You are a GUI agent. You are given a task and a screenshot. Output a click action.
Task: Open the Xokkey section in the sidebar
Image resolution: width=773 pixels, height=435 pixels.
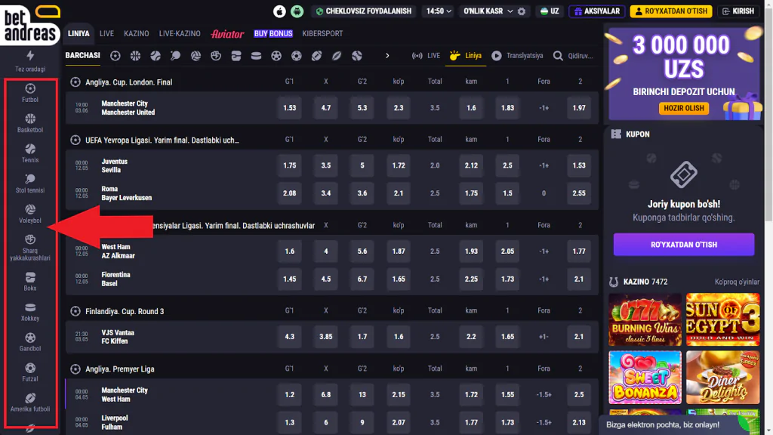point(30,312)
